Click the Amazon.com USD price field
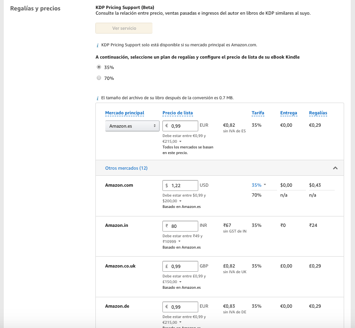This screenshot has width=355, height=328. click(x=183, y=186)
